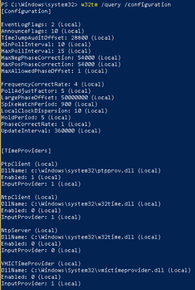Select the SpikeWatchPeriod 900 line
Viewport: 195px width, 290px height.
pos(49,105)
